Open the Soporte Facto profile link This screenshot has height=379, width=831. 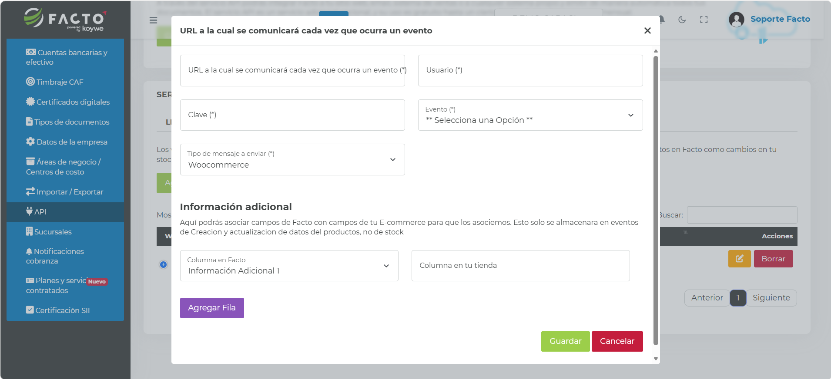pos(780,19)
